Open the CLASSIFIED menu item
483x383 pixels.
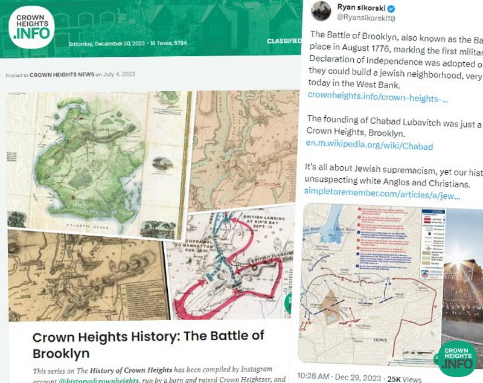(x=284, y=41)
